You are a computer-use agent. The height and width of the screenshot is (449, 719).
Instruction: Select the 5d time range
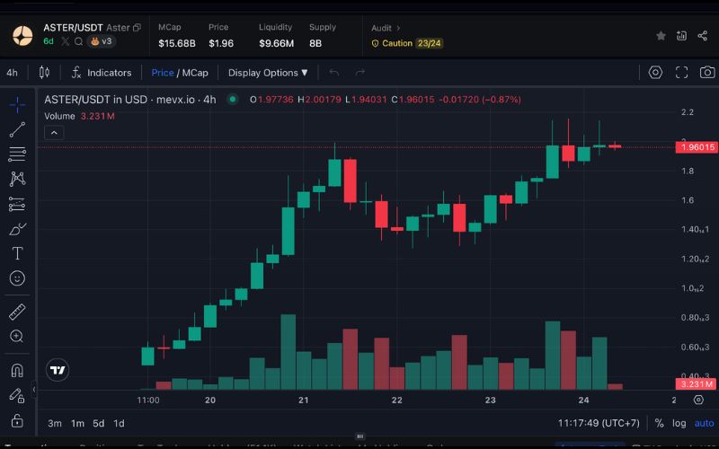point(99,423)
